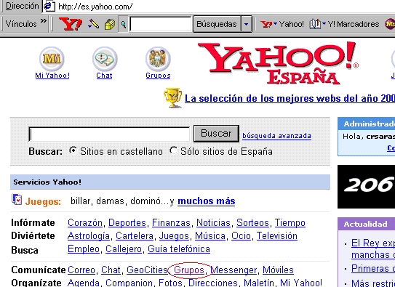
Task: Open the Messenger link
Action: click(234, 270)
